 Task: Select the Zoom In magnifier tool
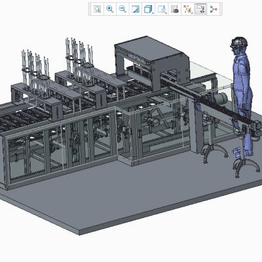click(110, 9)
